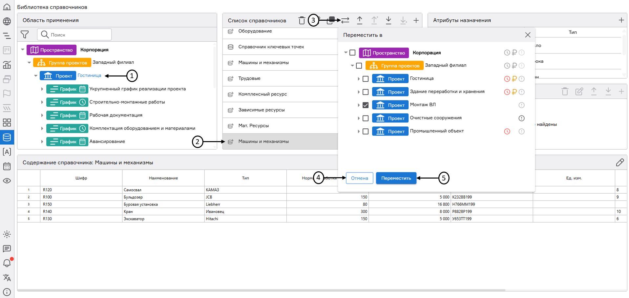Click plus icon in Атрибуты назначения header
The width and height of the screenshot is (629, 298).
tap(621, 20)
